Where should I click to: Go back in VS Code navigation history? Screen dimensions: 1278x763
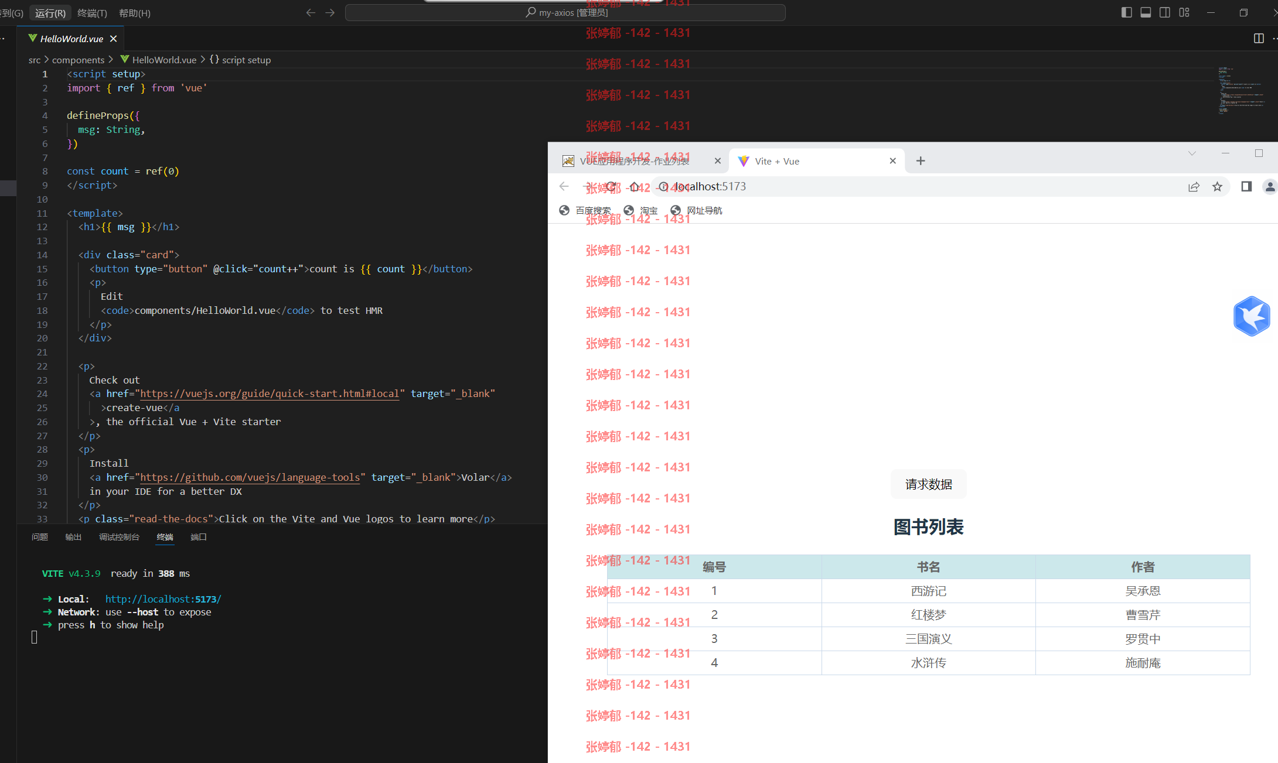click(311, 13)
